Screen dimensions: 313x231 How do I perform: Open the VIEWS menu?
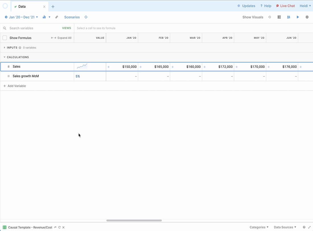pyautogui.click(x=67, y=28)
